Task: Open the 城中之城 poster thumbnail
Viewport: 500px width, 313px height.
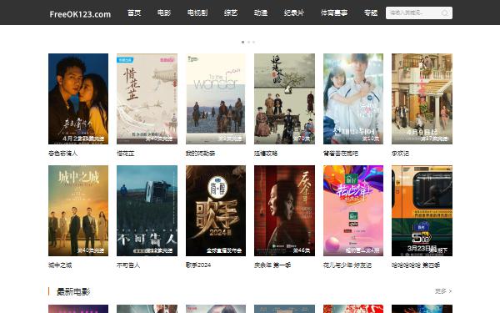Action: (78, 210)
